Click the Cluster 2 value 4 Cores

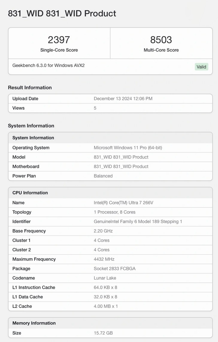point(102,250)
